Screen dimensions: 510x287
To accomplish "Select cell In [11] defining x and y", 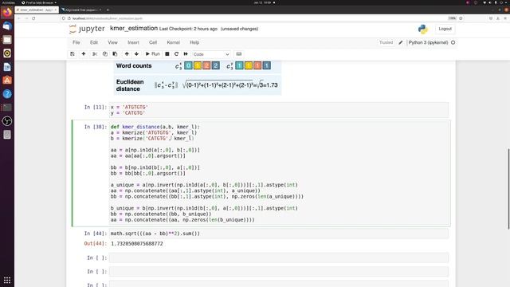I will click(279, 110).
